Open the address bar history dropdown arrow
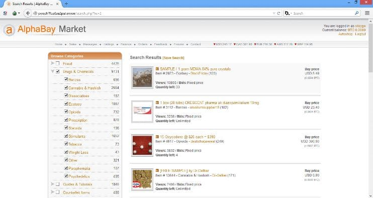Viewport: 373px width, 198px height. 274,13
